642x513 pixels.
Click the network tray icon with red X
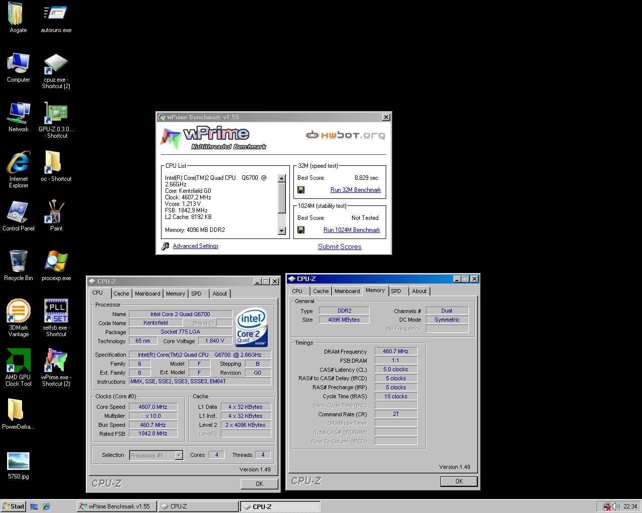click(606, 506)
